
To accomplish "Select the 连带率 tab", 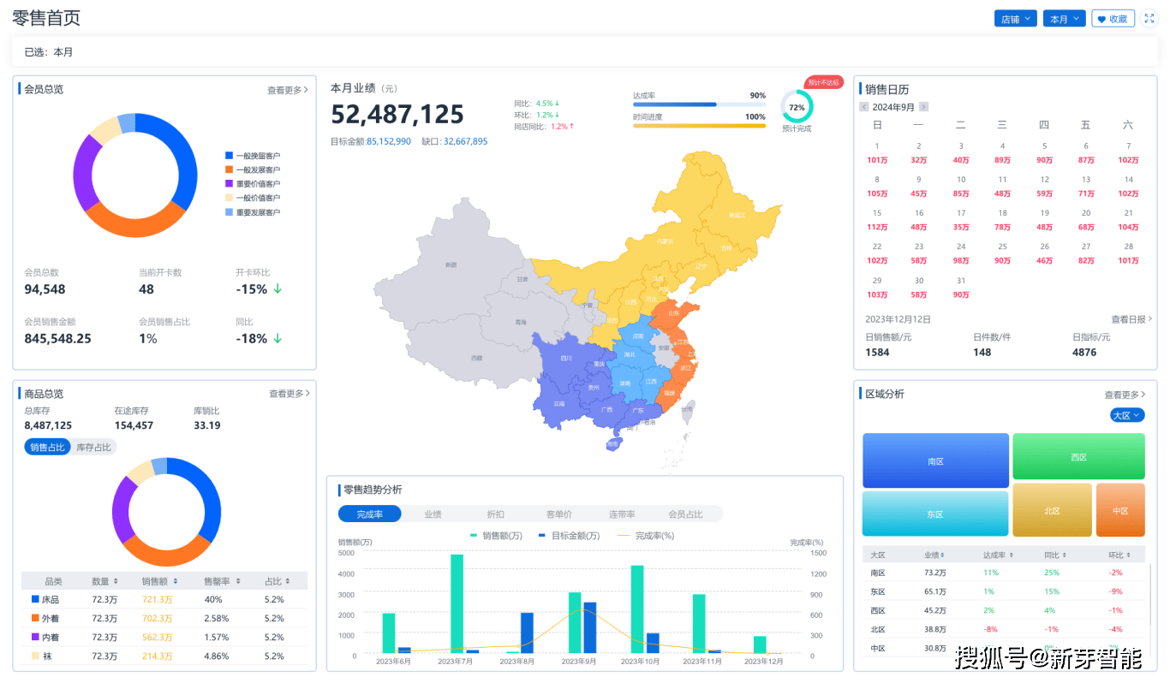I will click(x=622, y=514).
